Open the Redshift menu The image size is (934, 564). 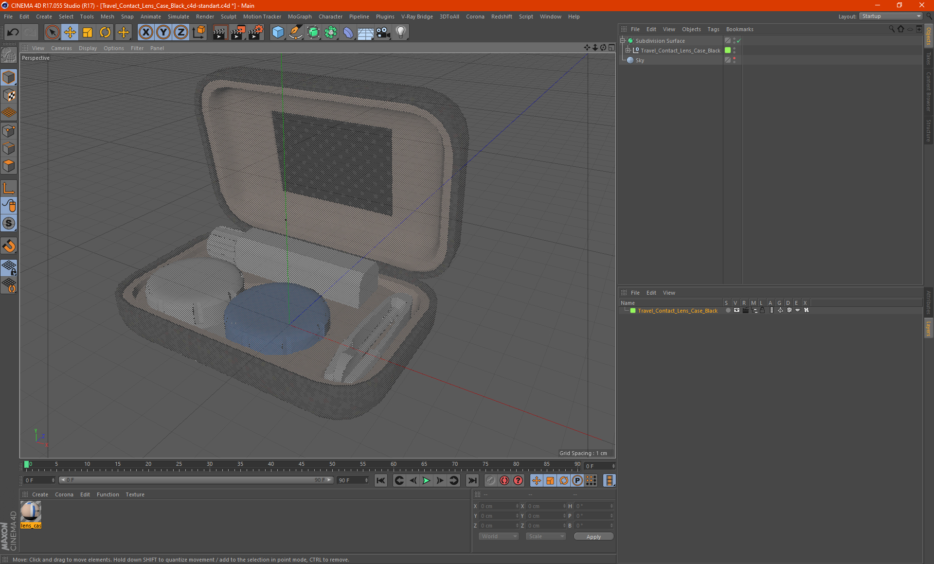(502, 17)
